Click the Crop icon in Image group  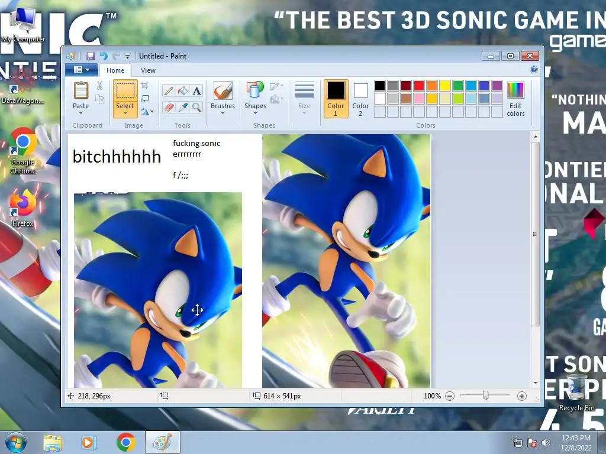pos(144,86)
